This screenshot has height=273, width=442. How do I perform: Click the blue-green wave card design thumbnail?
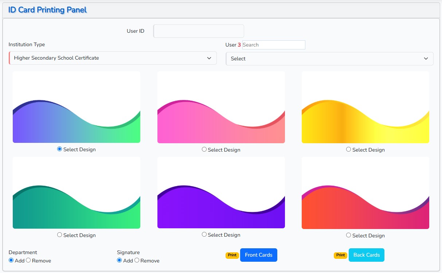pos(77,107)
